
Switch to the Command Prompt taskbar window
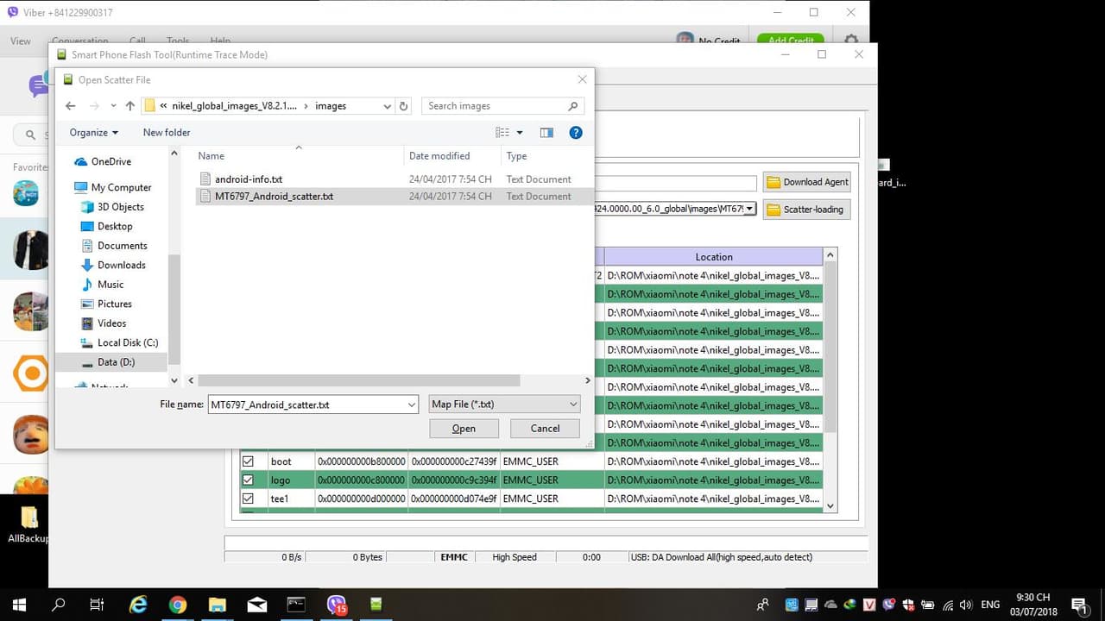(x=296, y=605)
